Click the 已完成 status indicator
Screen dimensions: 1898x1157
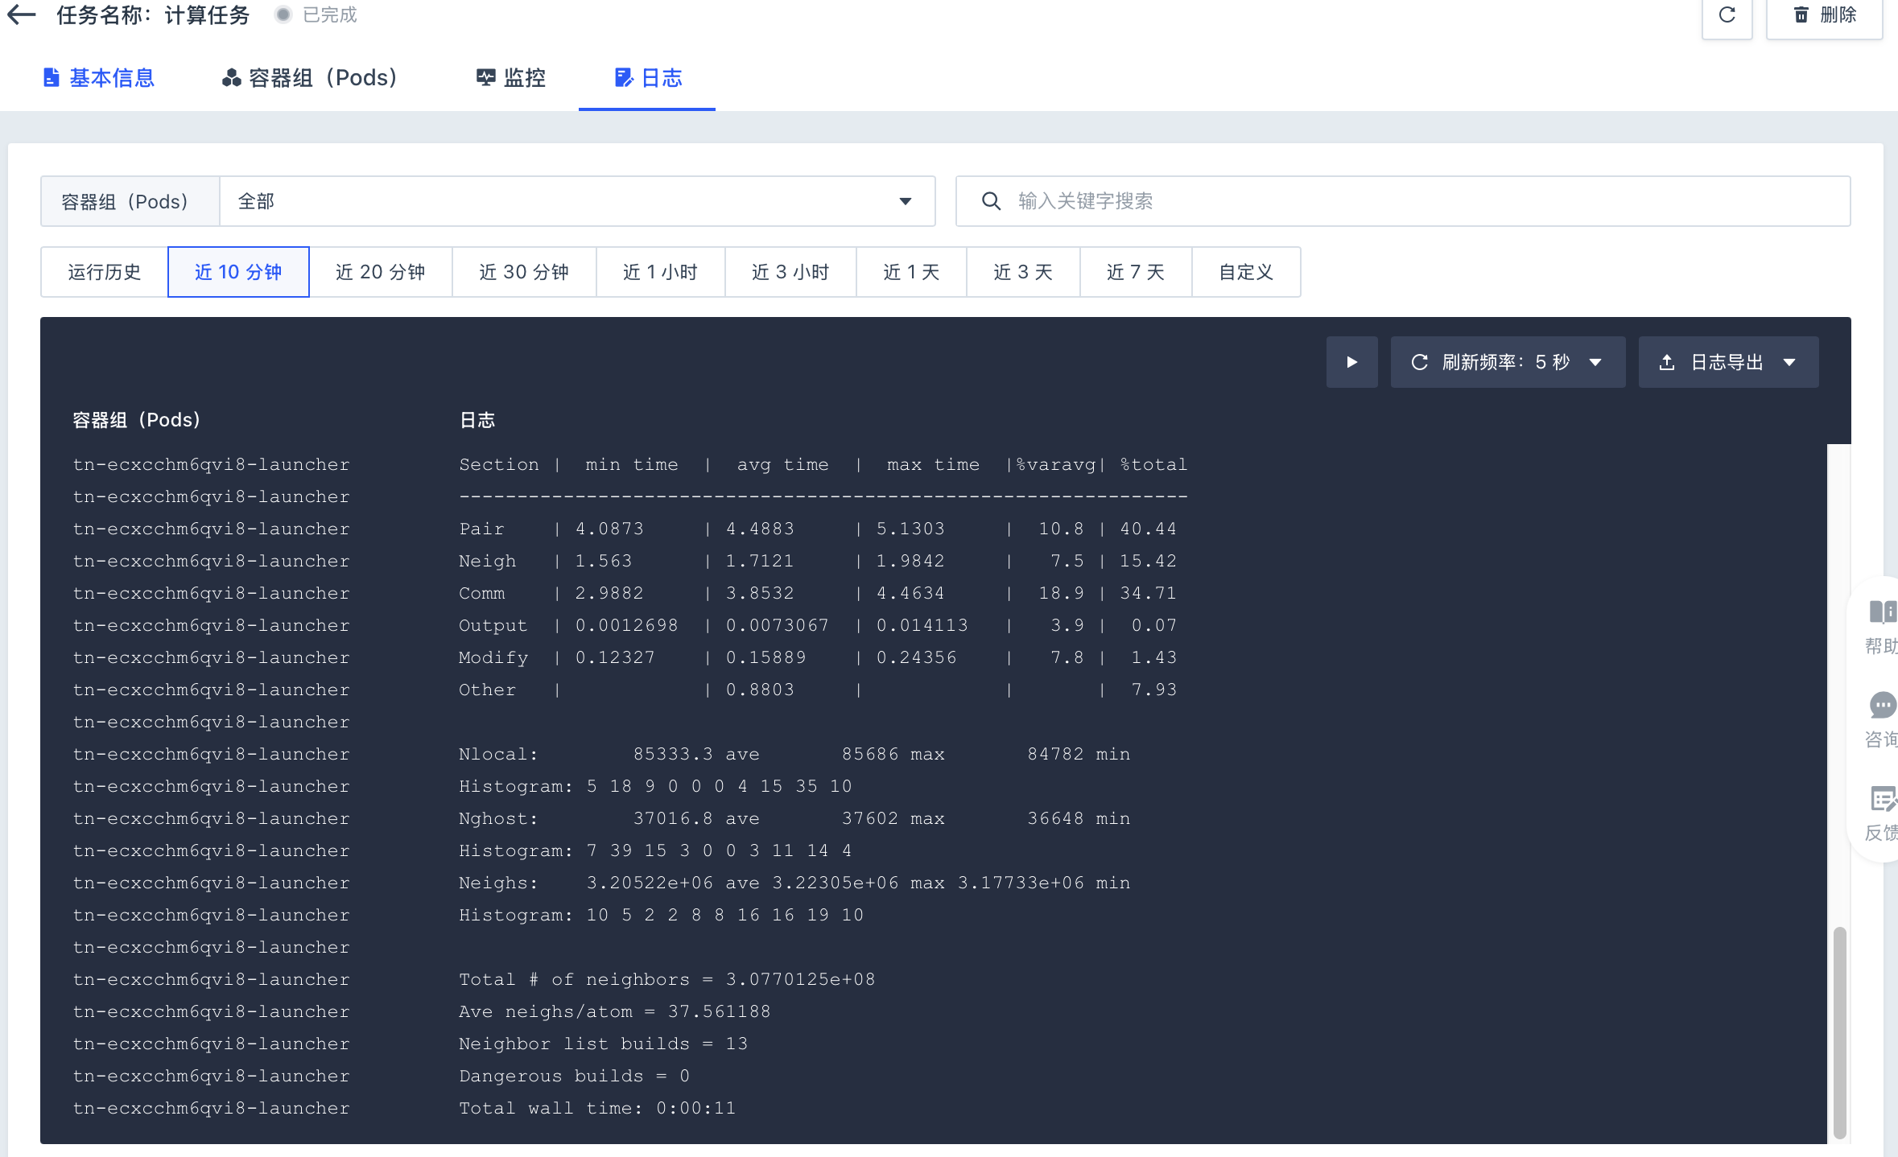click(316, 15)
